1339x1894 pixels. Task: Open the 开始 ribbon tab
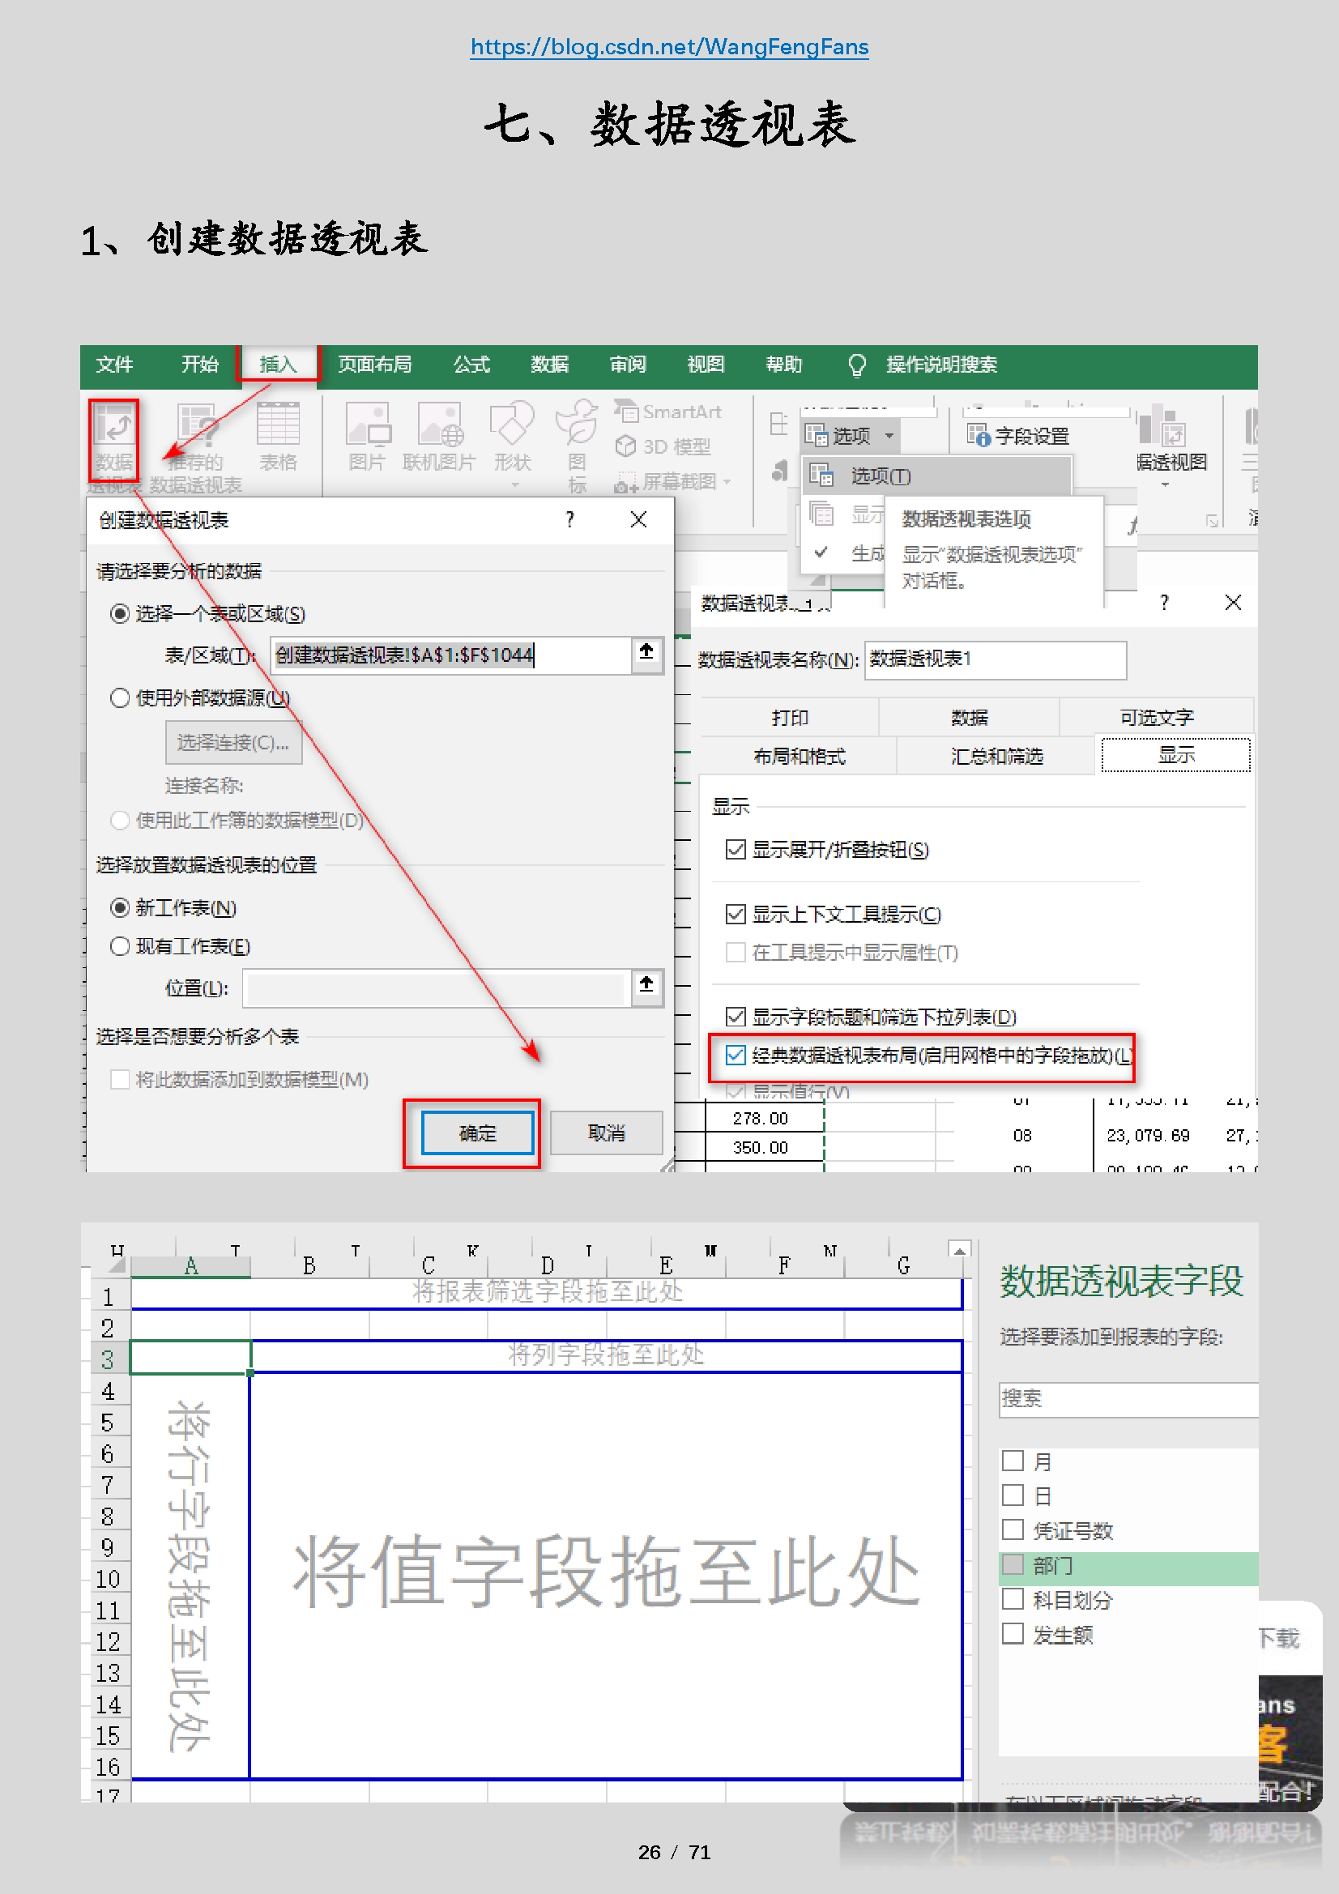[x=199, y=365]
